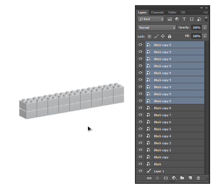Select the Block copy 2 layer

point(175,150)
